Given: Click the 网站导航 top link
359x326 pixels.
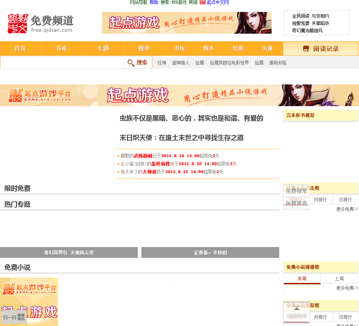Looking at the screenshot, I should tap(139, 2).
